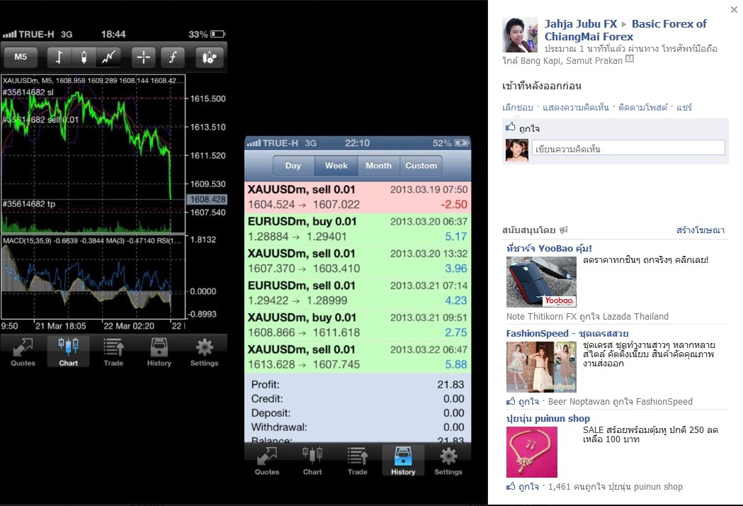743x506 pixels.
Task: Select XAUUSDm sell trade with 3.96 profit
Action: (358, 261)
